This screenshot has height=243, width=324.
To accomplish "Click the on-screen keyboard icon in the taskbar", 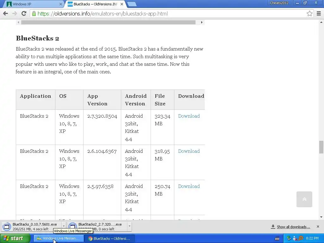I will click(277, 239).
